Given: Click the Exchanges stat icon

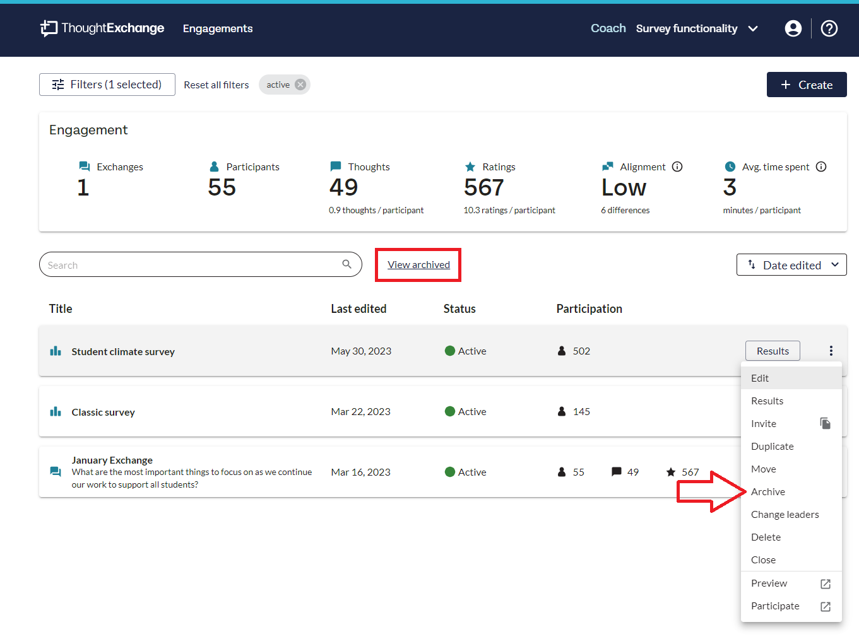Looking at the screenshot, I should (85, 167).
